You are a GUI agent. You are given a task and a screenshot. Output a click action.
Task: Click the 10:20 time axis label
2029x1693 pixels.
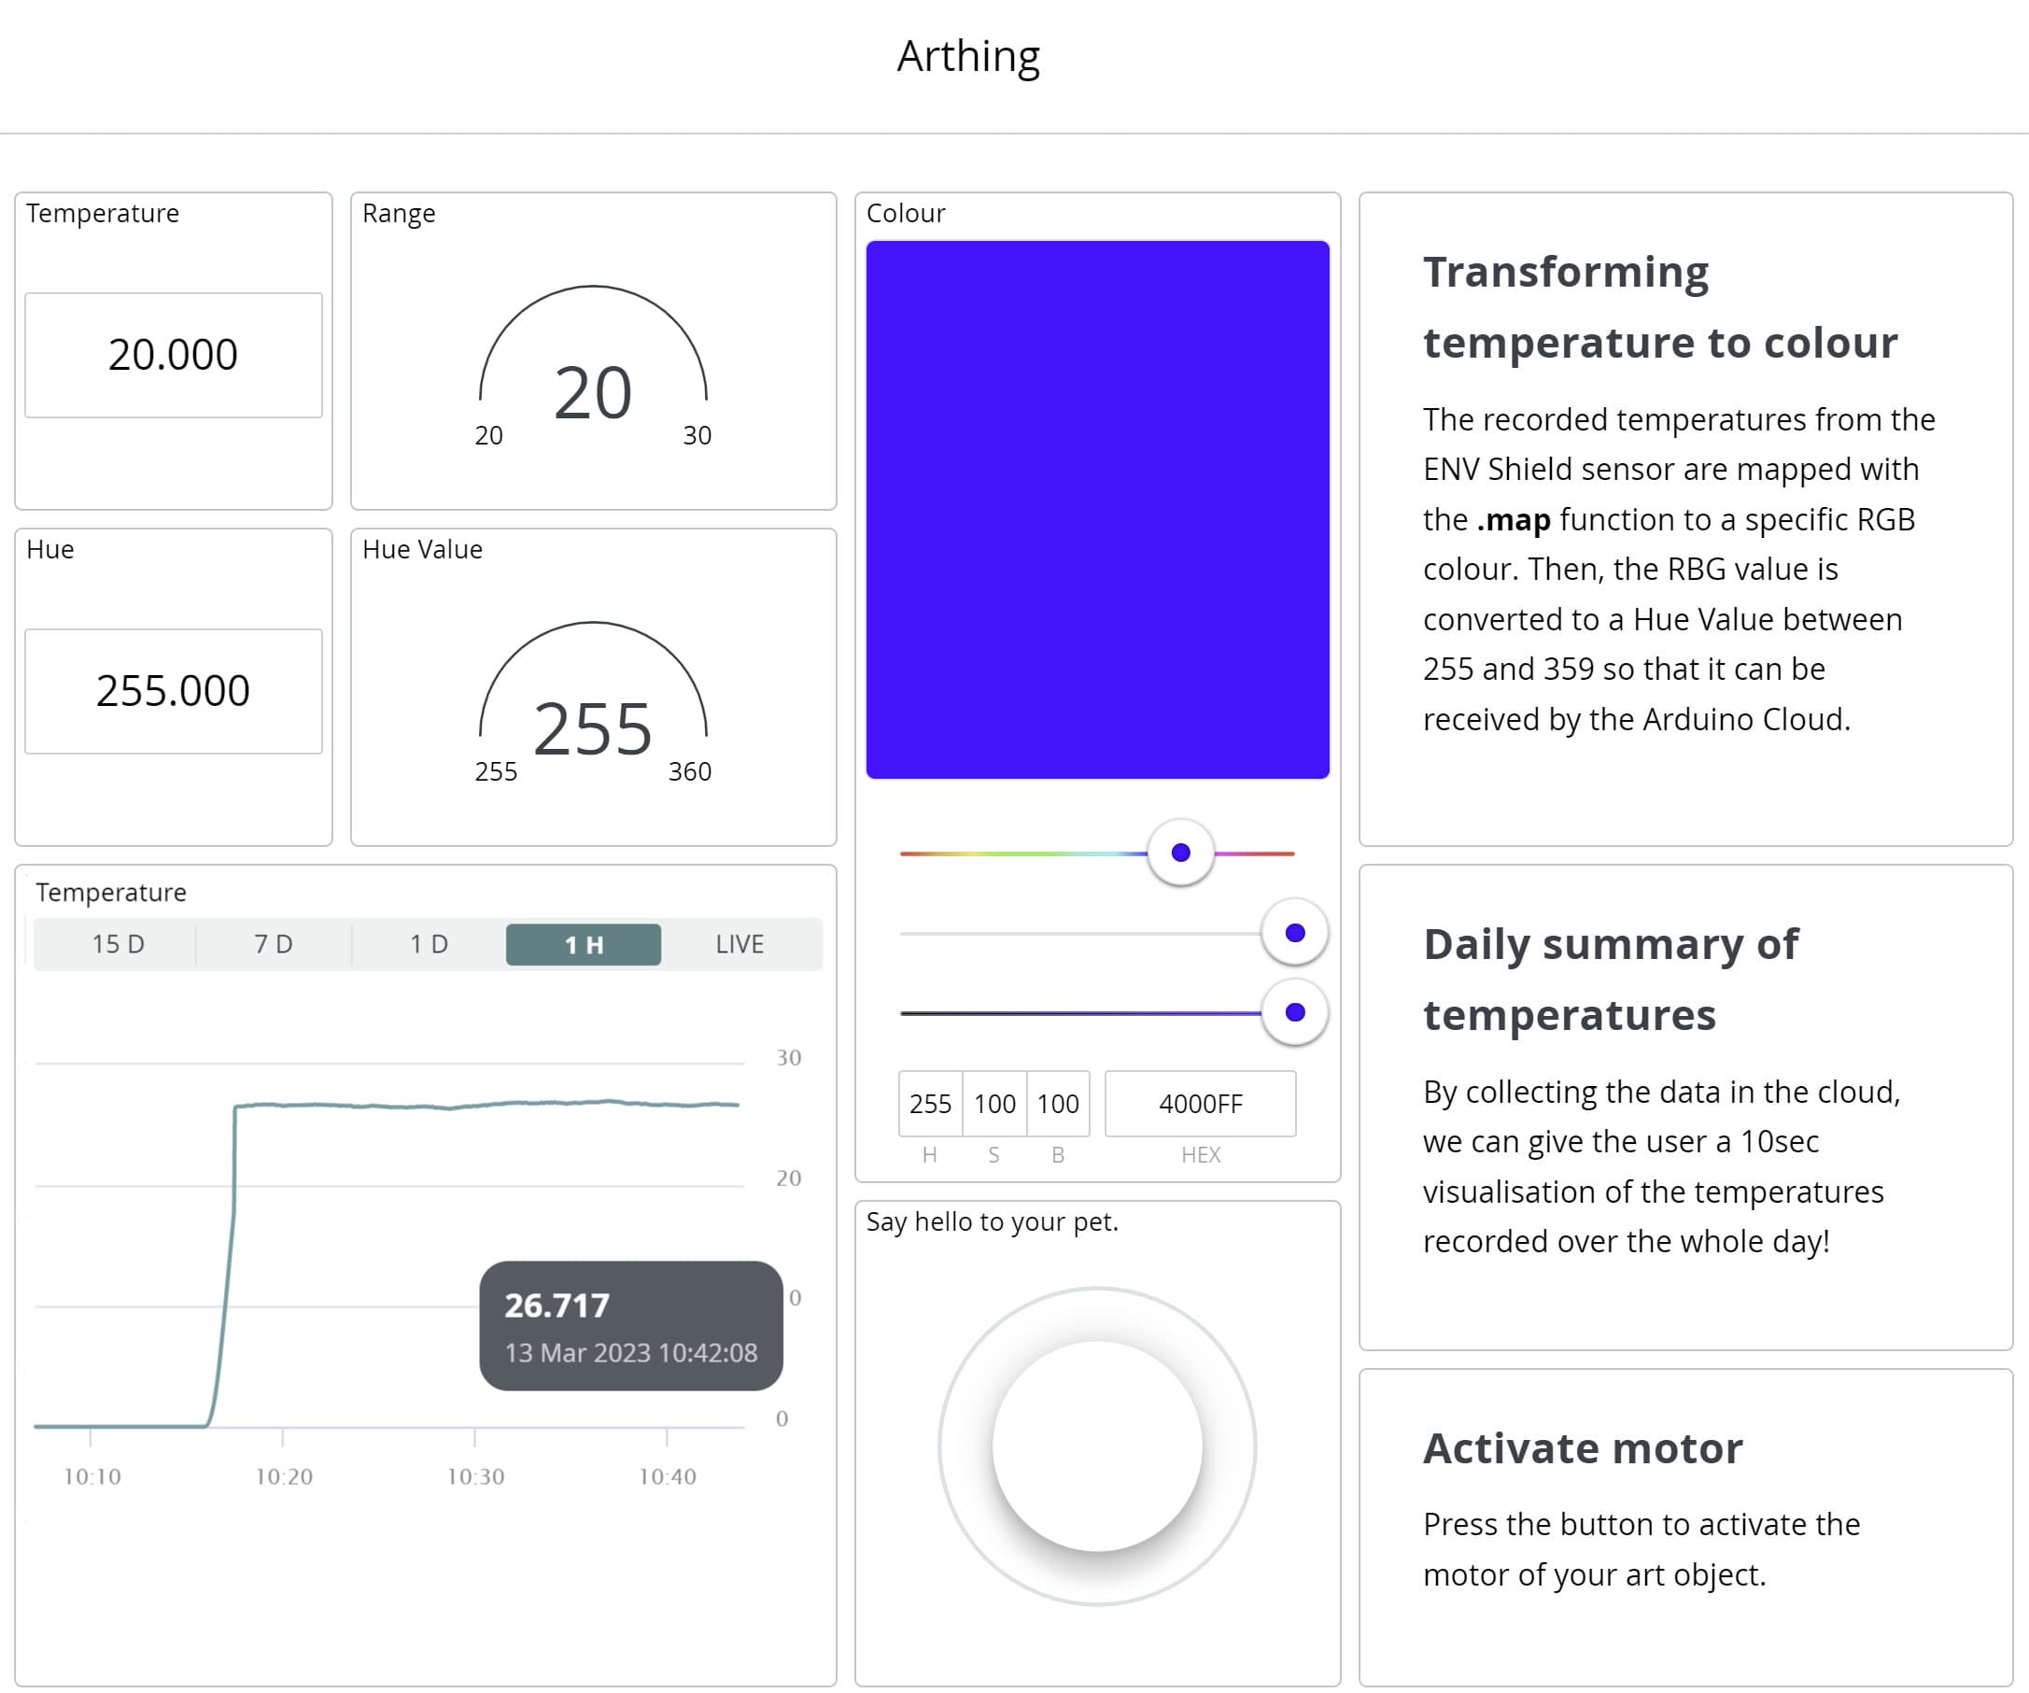[x=284, y=1476]
